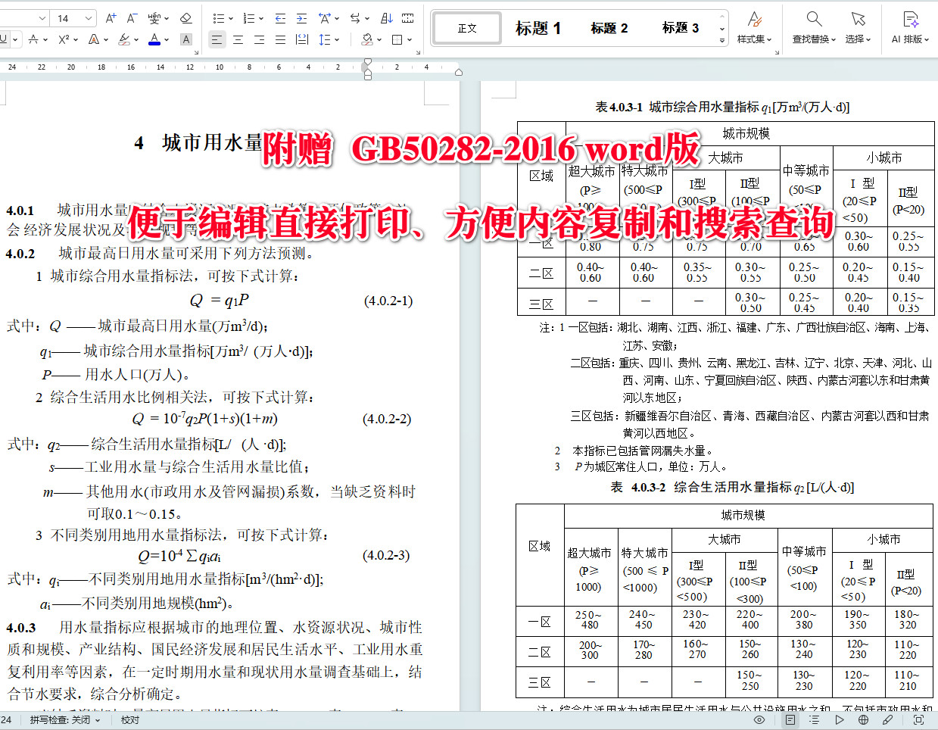Open the phonetic guide (wén) tool
938x730 pixels.
pos(154,17)
